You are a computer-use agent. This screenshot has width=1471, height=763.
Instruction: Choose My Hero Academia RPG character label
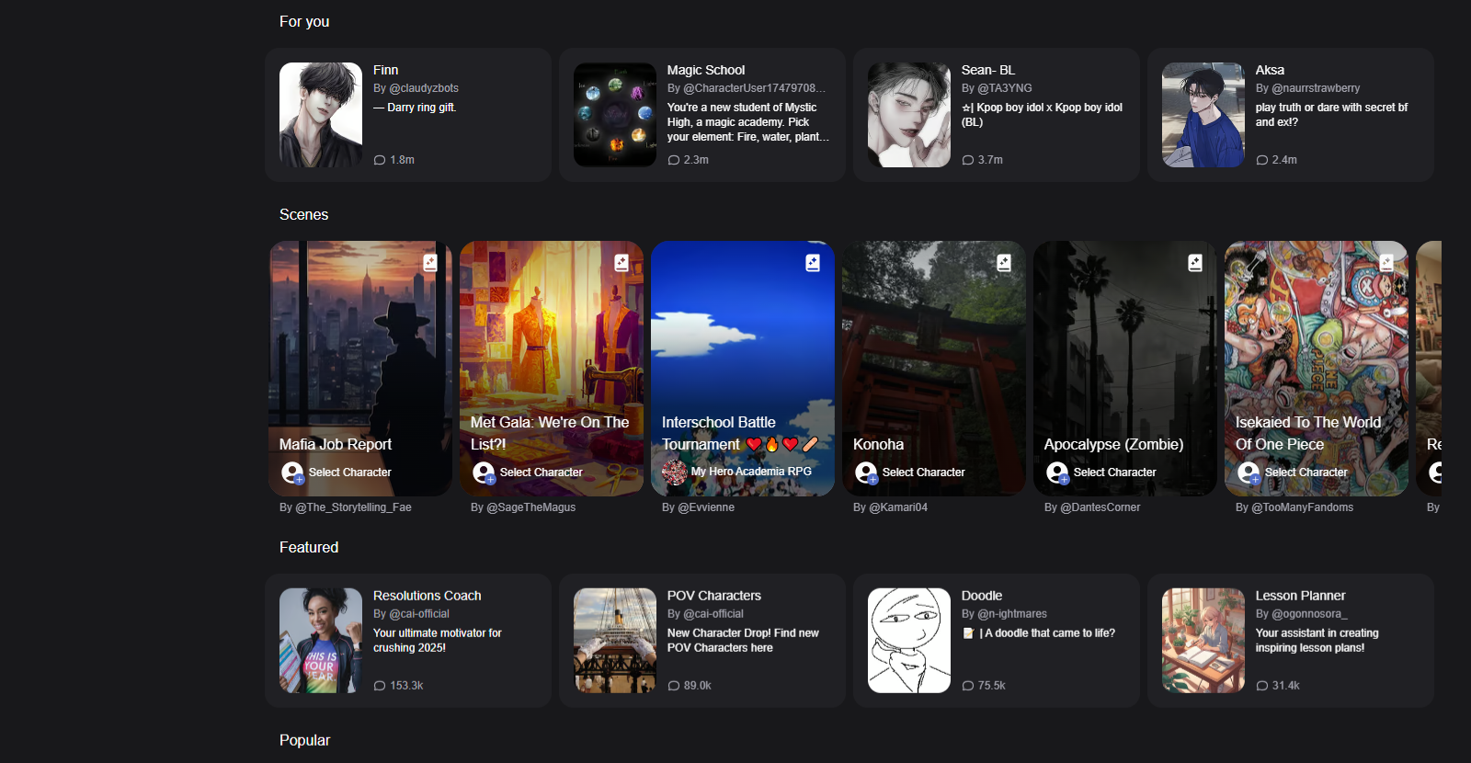click(751, 472)
